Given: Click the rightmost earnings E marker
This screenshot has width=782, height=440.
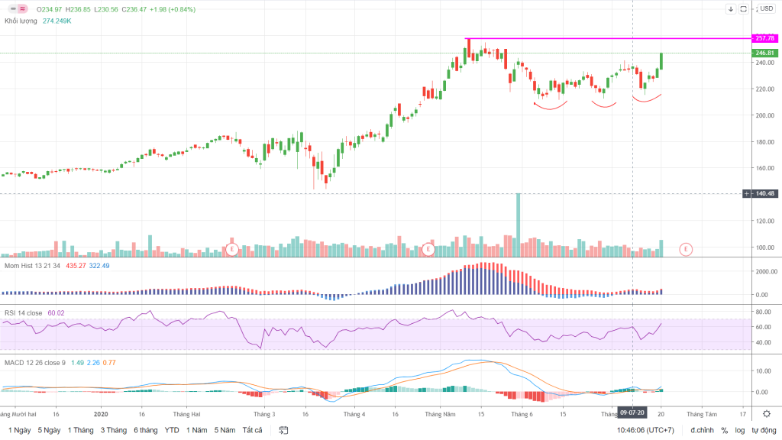Looking at the screenshot, I should pos(687,249).
